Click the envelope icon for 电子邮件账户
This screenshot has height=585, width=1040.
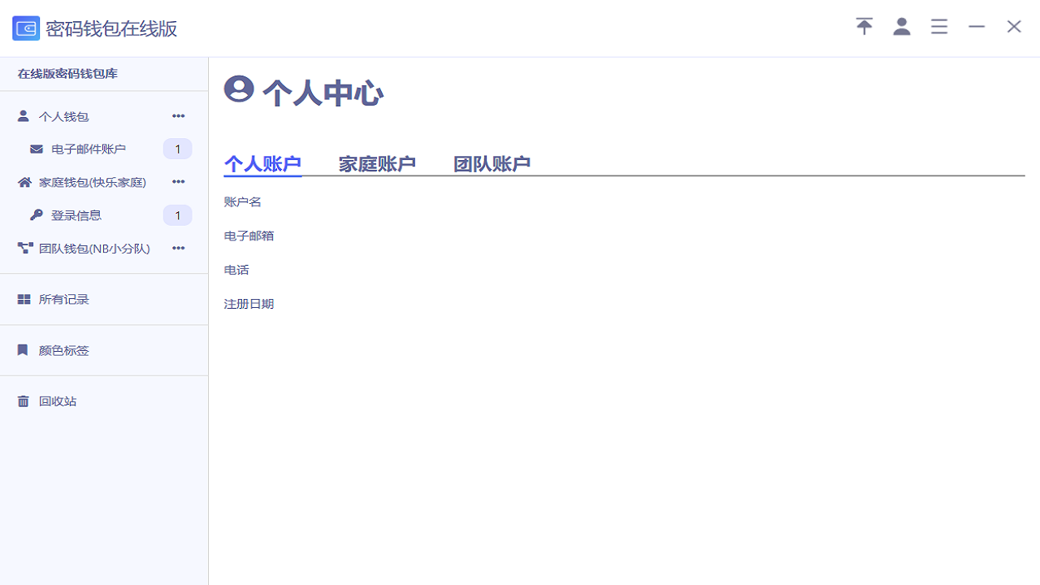click(37, 149)
